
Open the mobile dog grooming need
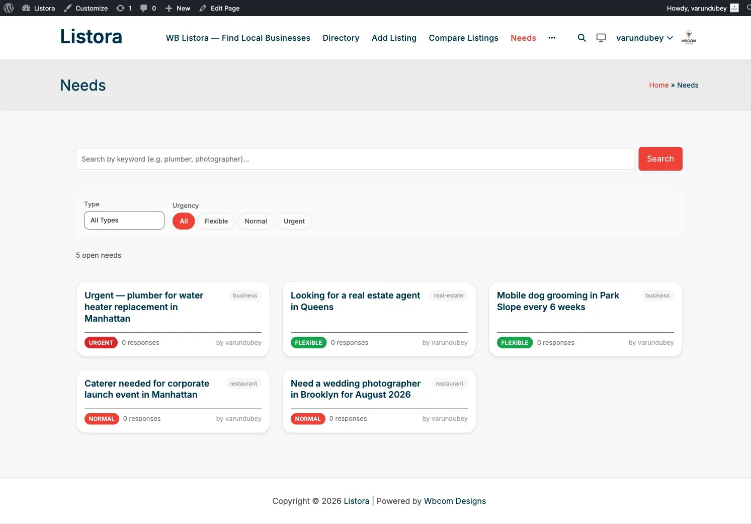tap(558, 301)
